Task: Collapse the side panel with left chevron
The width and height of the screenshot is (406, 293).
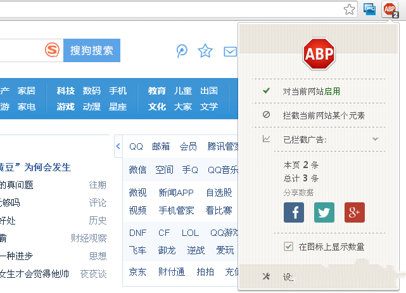Action: tap(118, 146)
